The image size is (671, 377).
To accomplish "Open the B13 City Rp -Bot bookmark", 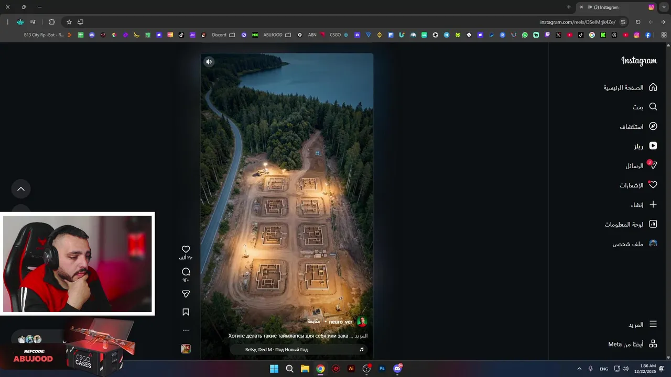I will click(x=47, y=35).
